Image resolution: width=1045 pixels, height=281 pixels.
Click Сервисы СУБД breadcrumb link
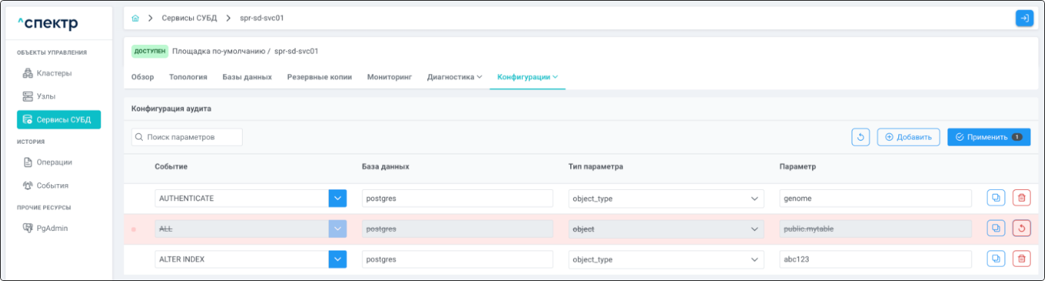click(189, 18)
